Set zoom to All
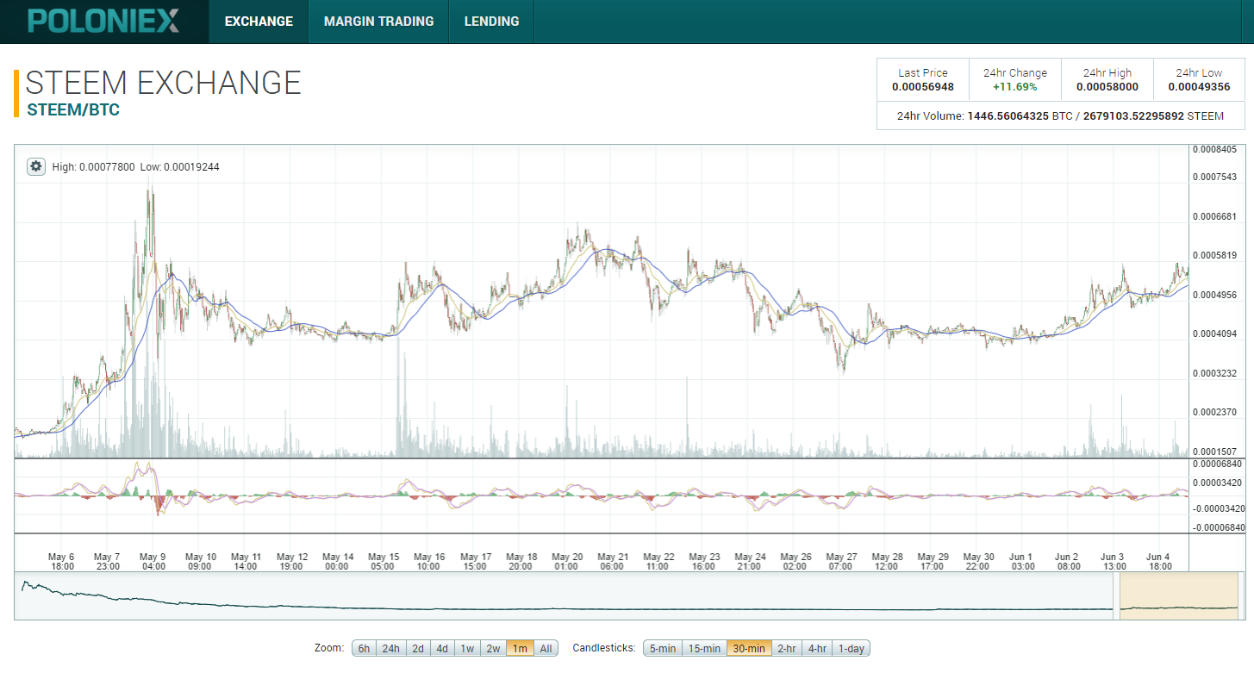The height and width of the screenshot is (673, 1254). coord(546,648)
